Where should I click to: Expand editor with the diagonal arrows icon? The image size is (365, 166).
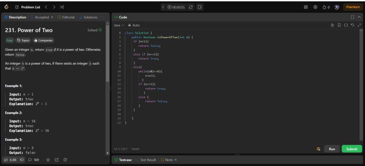tap(359, 25)
